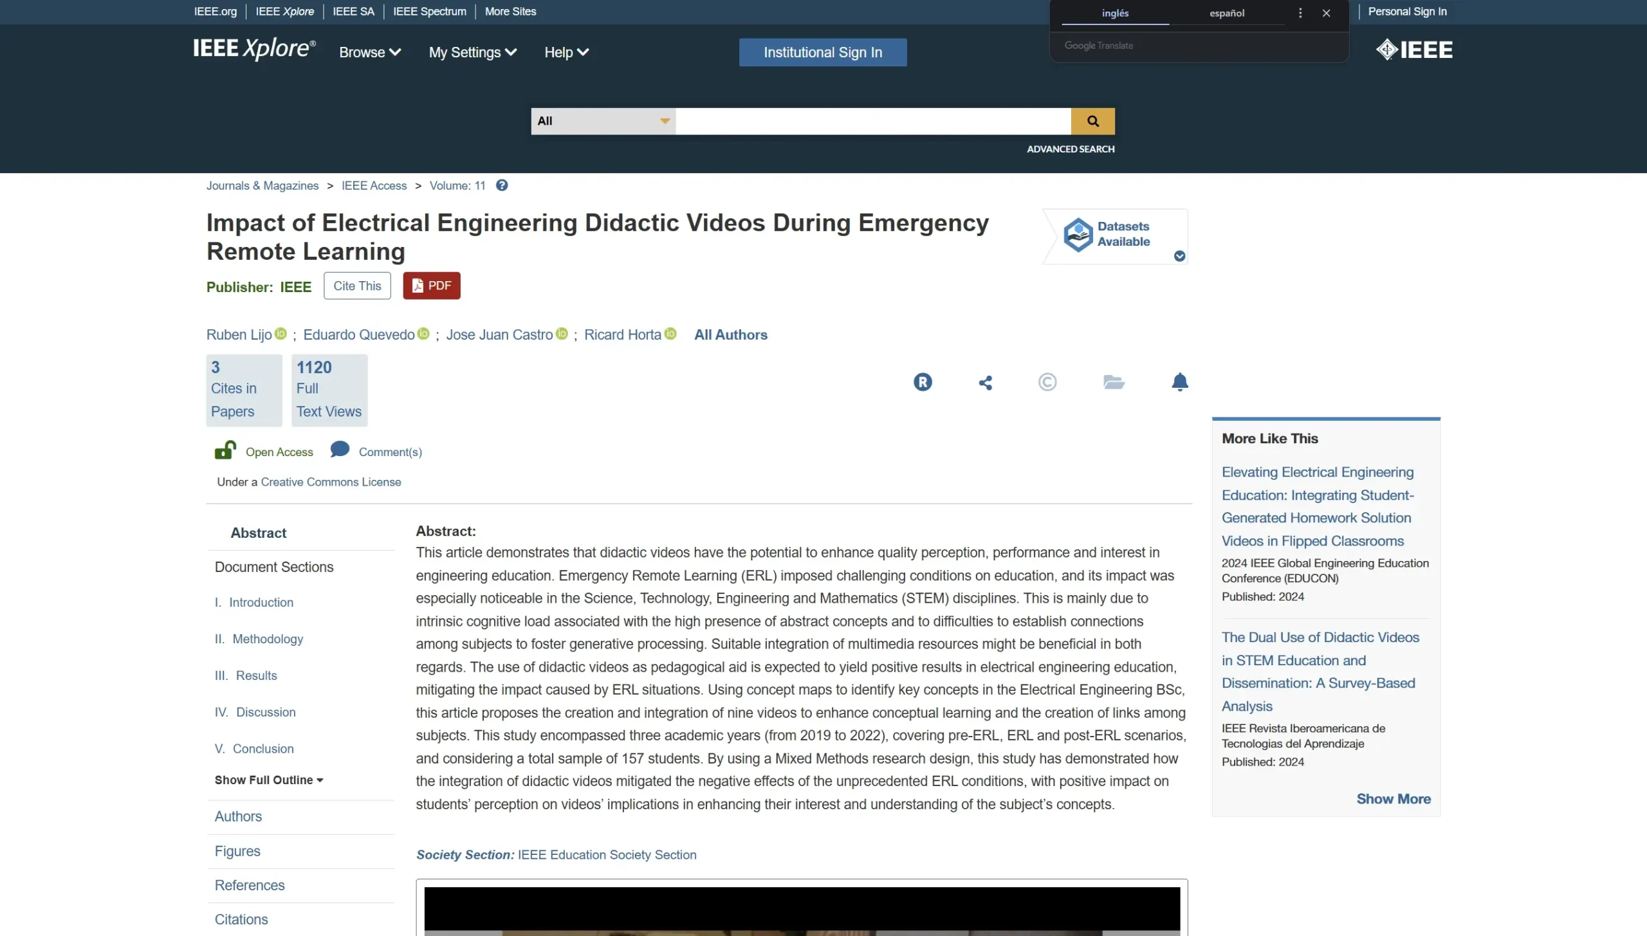Click the alerts bell icon

pos(1179,382)
